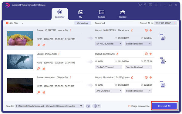Click the feedback chat icon in title bar

[150, 5]
